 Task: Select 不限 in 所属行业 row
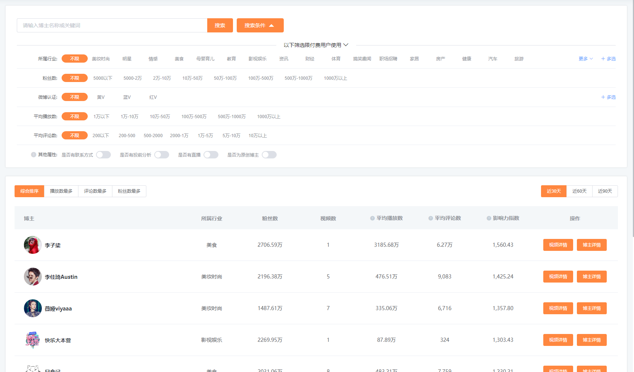(x=75, y=59)
